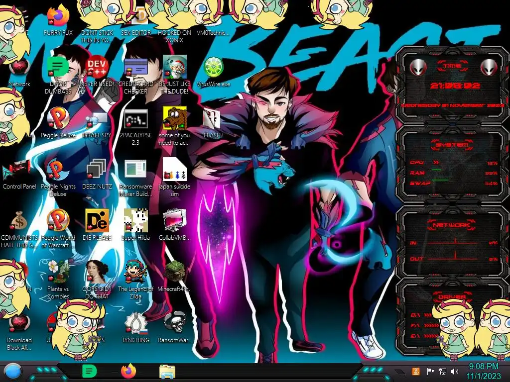Click the TIME widget header
The height and width of the screenshot is (382, 510).
tap(452, 66)
